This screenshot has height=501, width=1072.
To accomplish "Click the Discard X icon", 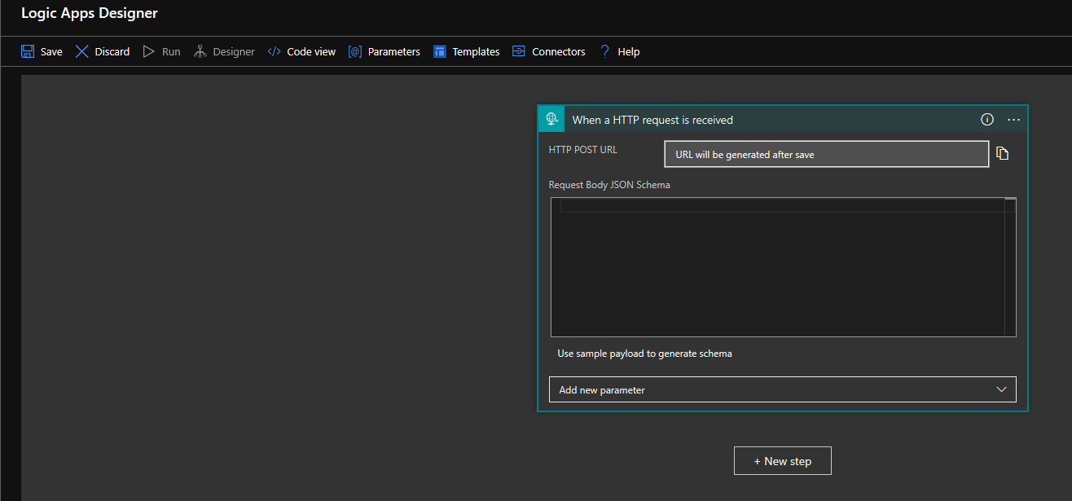I will pyautogui.click(x=81, y=51).
